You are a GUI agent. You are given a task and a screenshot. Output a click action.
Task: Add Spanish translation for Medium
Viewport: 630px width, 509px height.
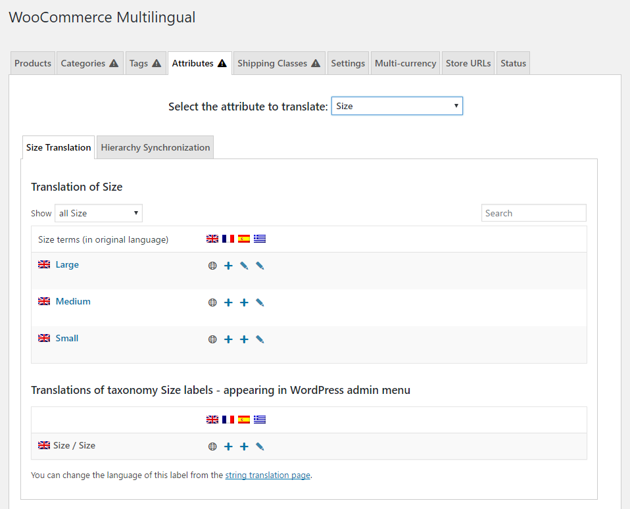coord(244,303)
